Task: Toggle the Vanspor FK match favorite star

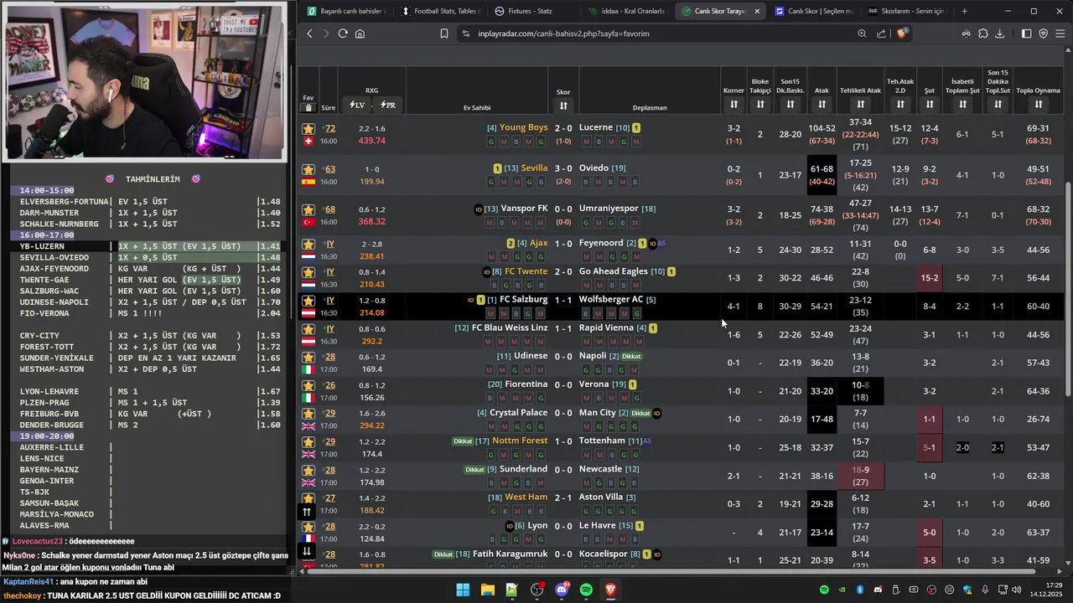Action: pyautogui.click(x=308, y=209)
